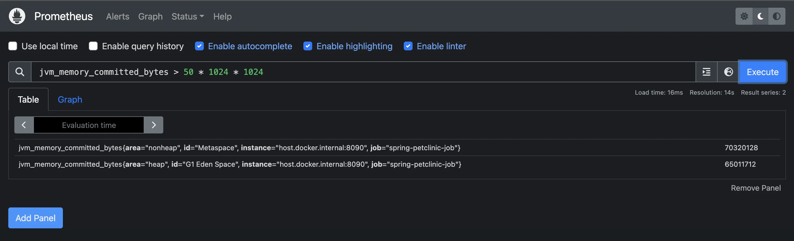Expand the Status dropdown menu
The width and height of the screenshot is (794, 241).
point(188,16)
